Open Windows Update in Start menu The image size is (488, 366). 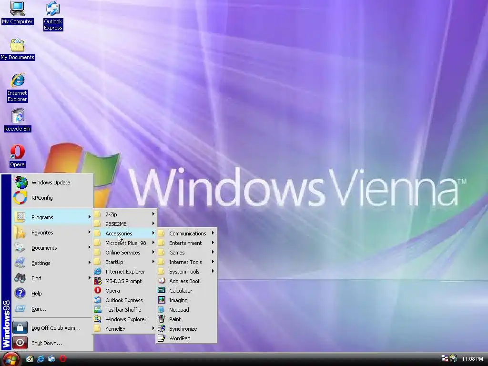tap(52, 183)
